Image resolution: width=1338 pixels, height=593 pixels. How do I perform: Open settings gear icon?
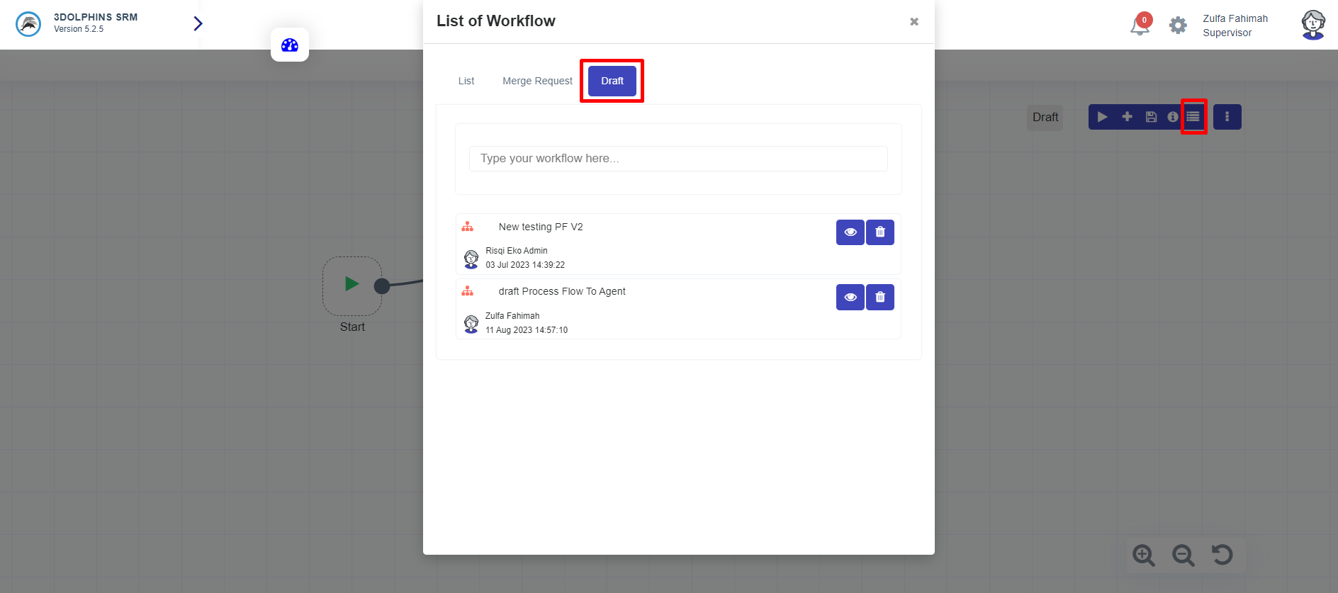(1177, 26)
